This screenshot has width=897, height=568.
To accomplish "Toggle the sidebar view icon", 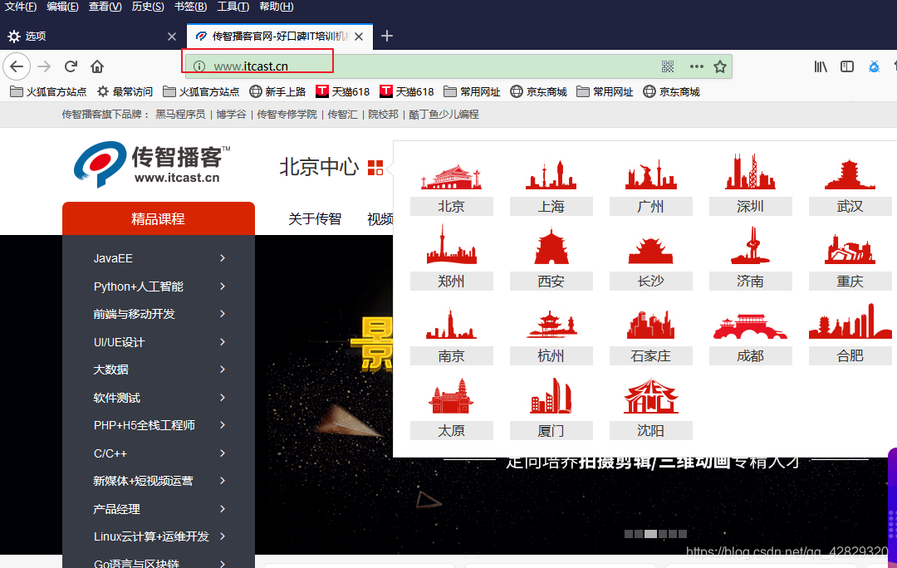I will tap(846, 66).
